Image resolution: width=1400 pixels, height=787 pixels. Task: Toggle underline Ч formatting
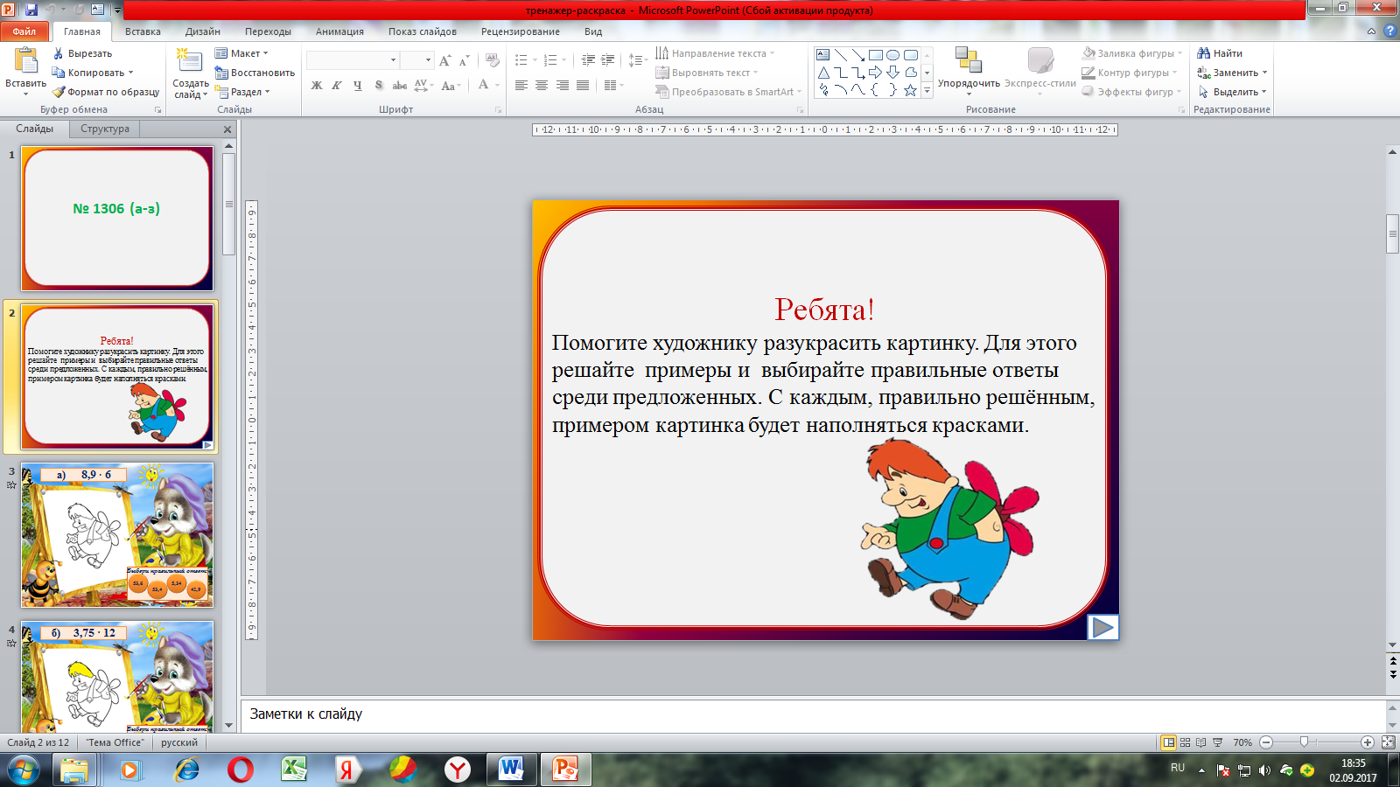[x=357, y=85]
